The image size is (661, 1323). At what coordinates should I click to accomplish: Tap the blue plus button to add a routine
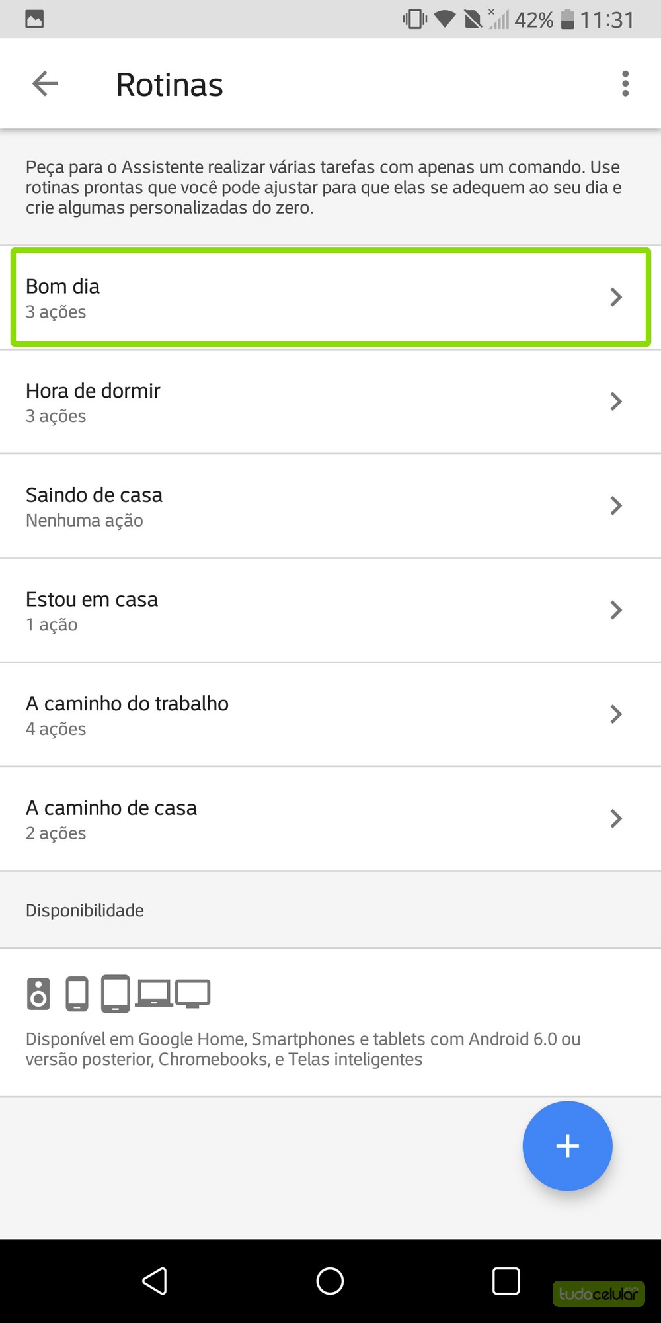tap(567, 1146)
